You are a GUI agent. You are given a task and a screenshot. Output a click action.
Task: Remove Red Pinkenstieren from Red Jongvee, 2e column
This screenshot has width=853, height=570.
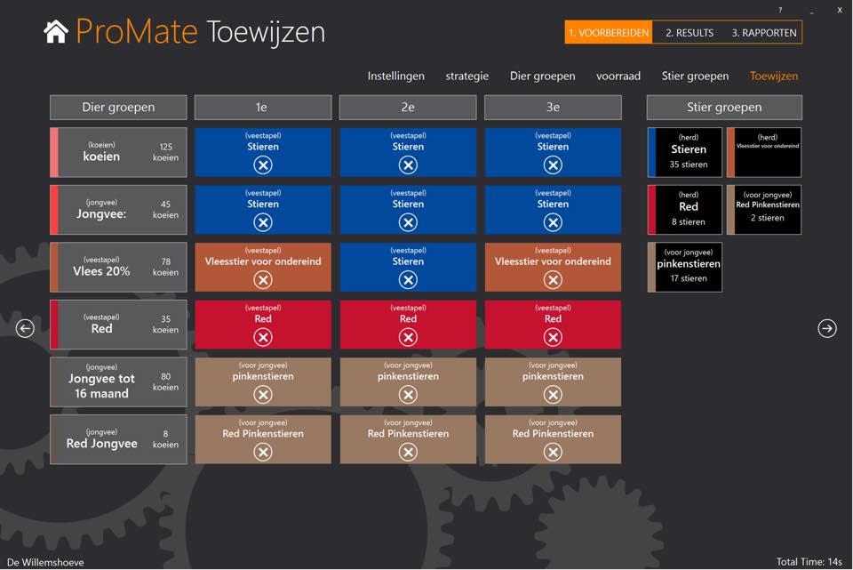(408, 452)
